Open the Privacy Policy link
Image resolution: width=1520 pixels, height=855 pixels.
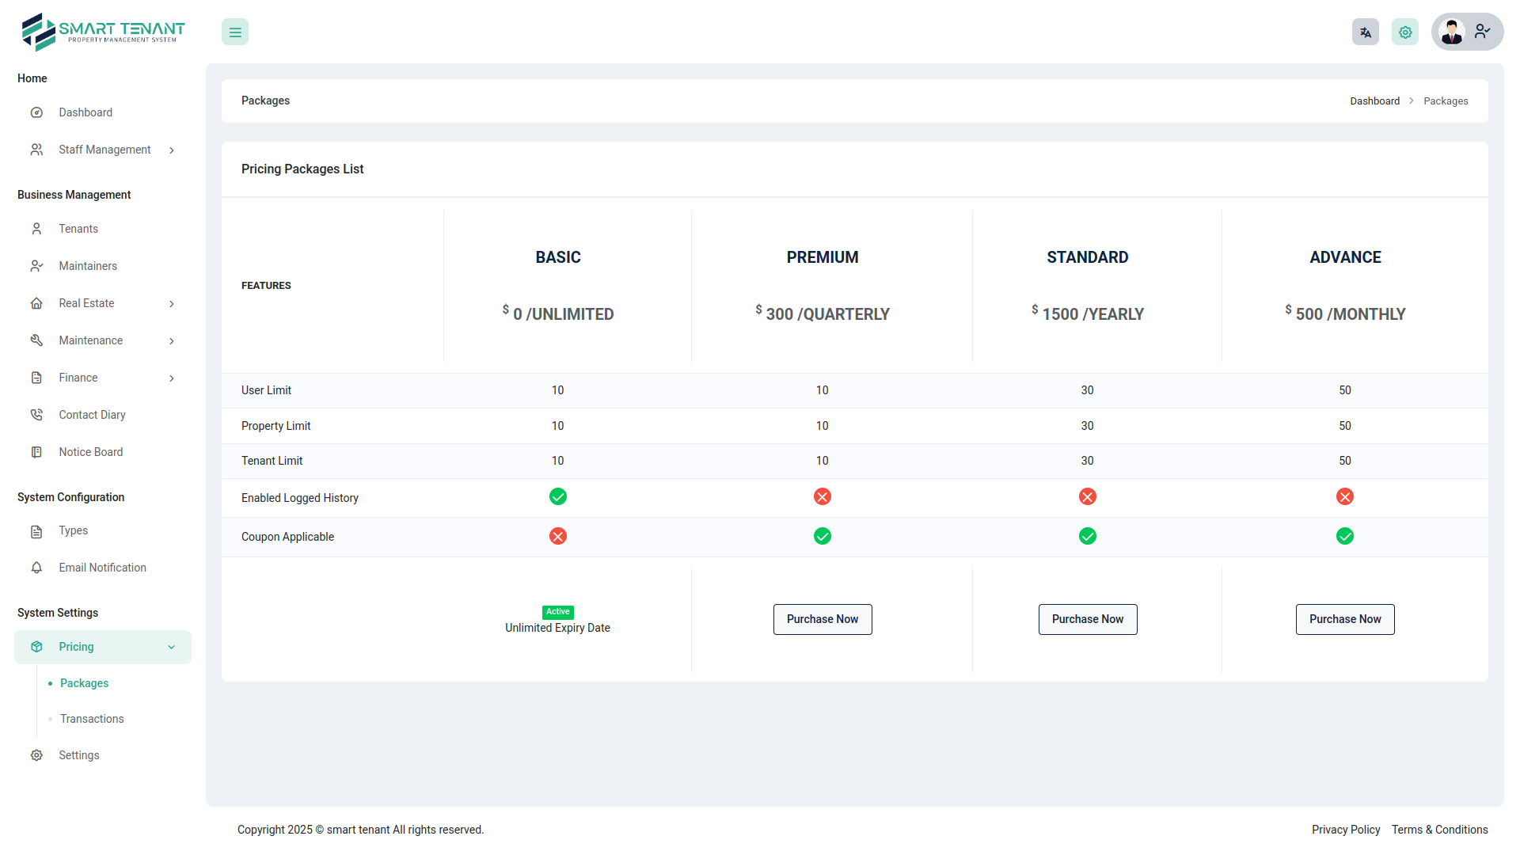(1346, 830)
